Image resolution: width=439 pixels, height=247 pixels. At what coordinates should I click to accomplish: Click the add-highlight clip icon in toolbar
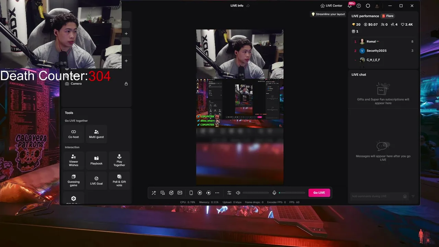pyautogui.click(x=180, y=193)
